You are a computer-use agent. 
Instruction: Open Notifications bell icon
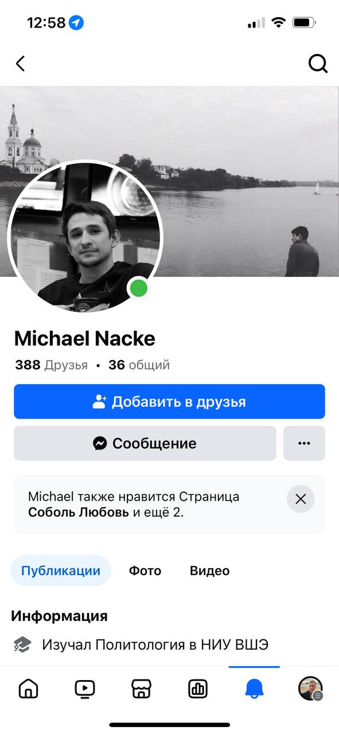pos(254,689)
